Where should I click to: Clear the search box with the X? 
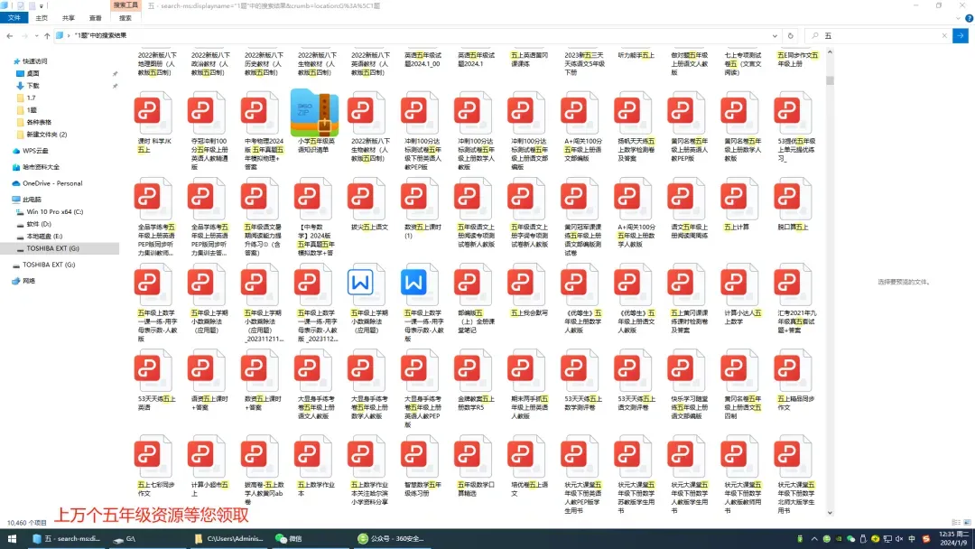click(944, 36)
